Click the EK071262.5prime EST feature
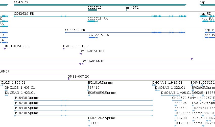This screenshot has width=215, height=127. click(x=89, y=120)
